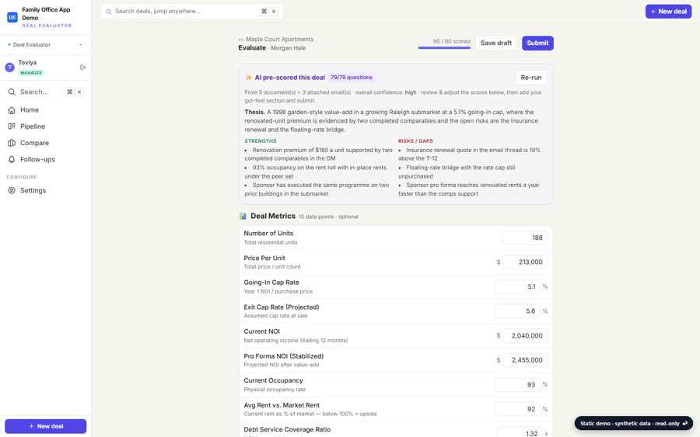This screenshot has height=437, width=700.
Task: Click the Debt Service Coverage Ratio field
Action: click(520, 432)
